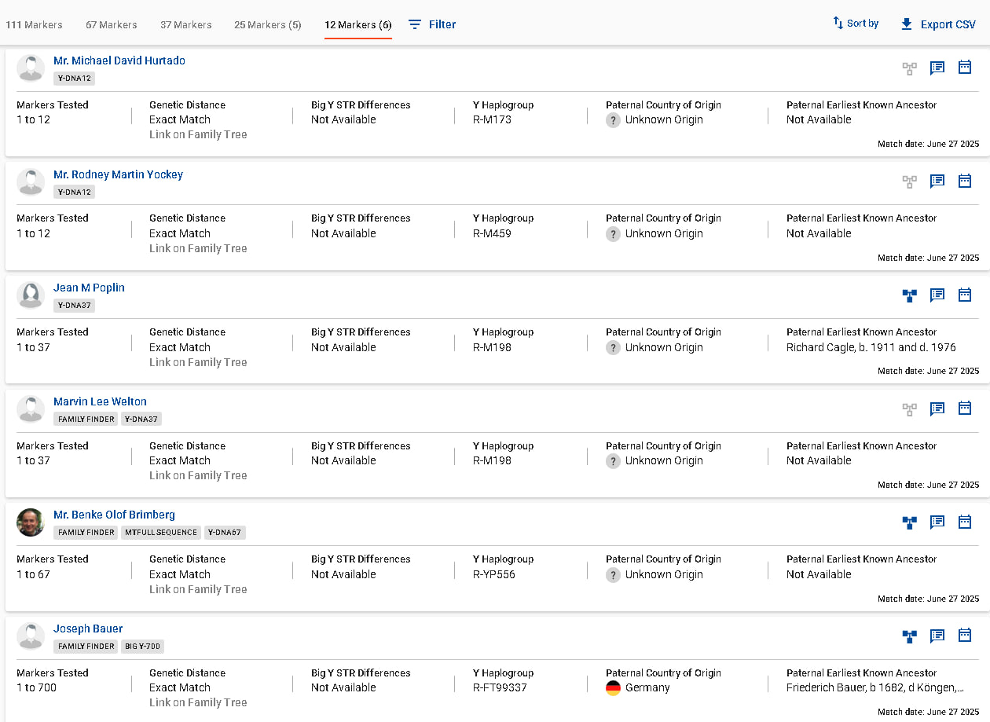
Task: Open family tree icon for Rodney Martin Yockey
Action: pos(909,181)
